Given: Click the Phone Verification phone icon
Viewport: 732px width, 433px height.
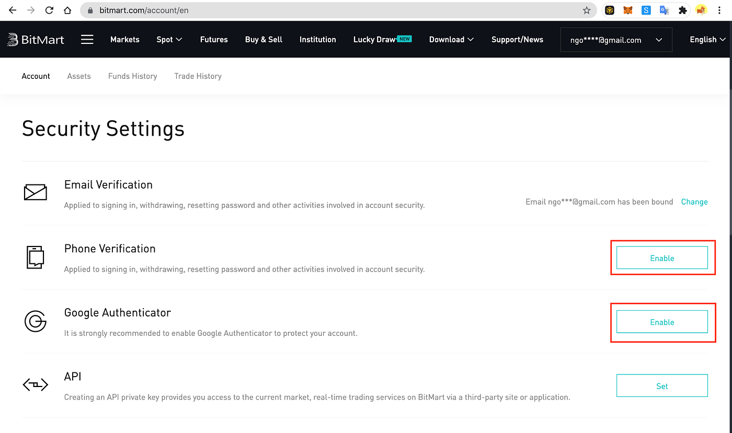Looking at the screenshot, I should 36,257.
